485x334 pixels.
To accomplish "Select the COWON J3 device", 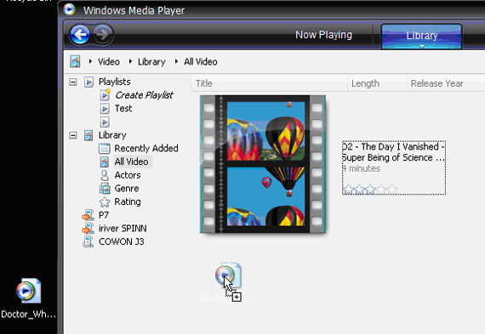I will coord(121,241).
